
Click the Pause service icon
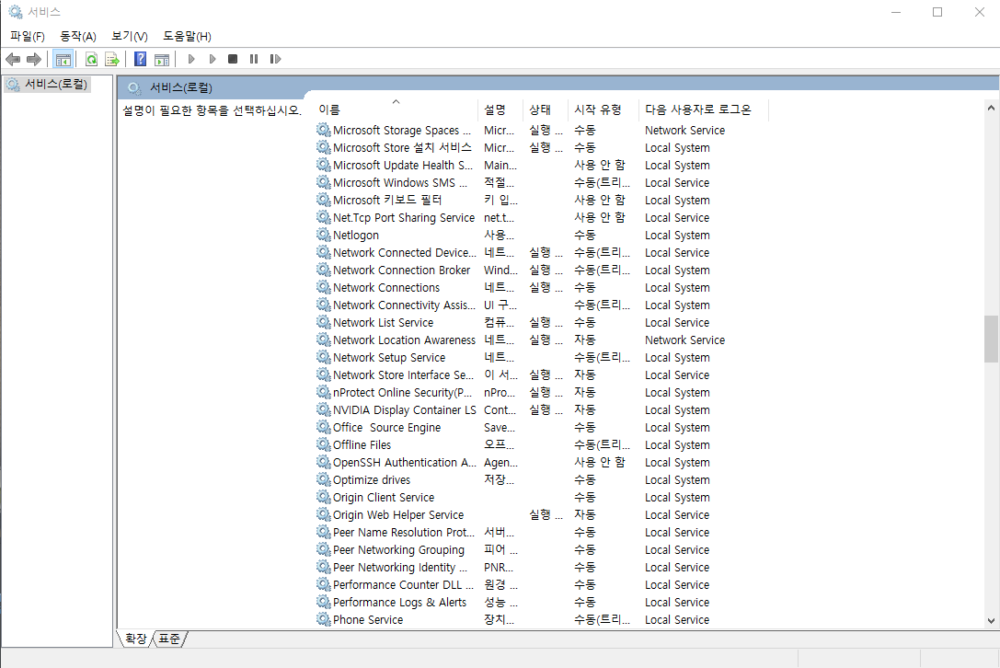(254, 59)
